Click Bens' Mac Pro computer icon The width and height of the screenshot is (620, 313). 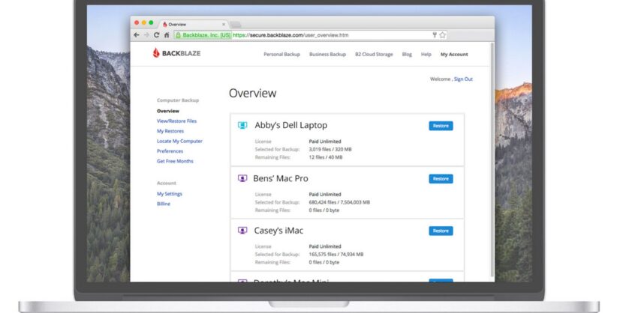coord(242,178)
